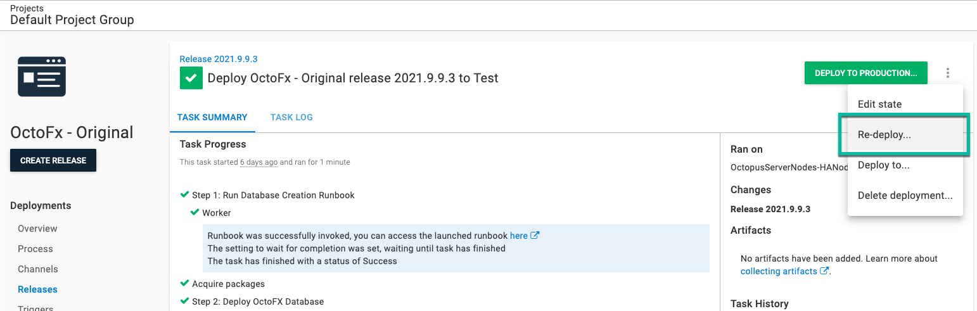Screen dimensions: 977x311
Task: Go to Process in the Deployments sidebar
Action: click(x=35, y=249)
